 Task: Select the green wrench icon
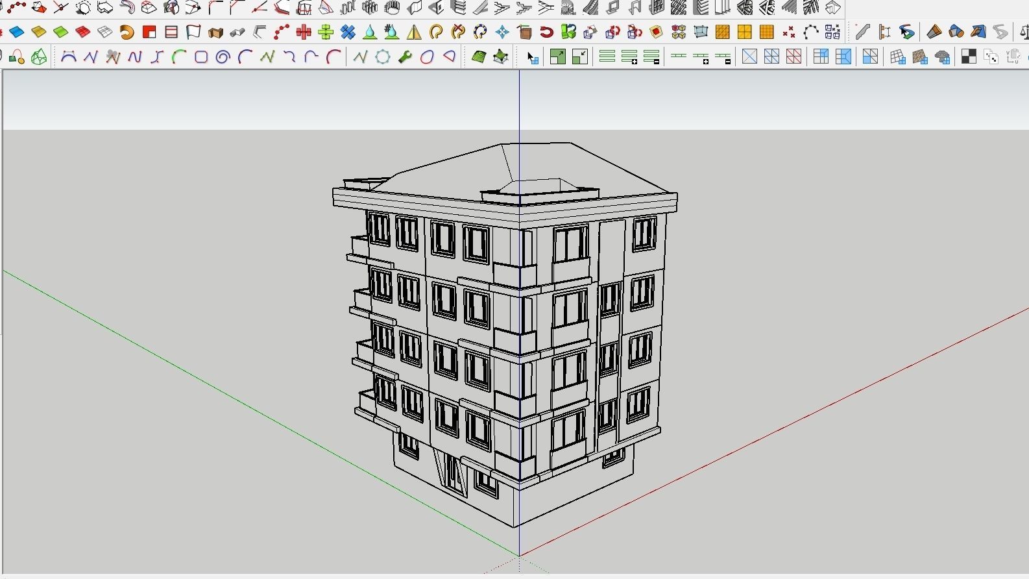click(405, 57)
